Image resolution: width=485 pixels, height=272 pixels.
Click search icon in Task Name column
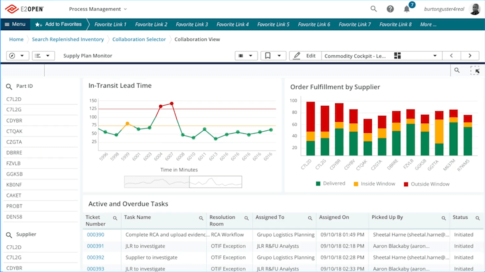pos(201,218)
